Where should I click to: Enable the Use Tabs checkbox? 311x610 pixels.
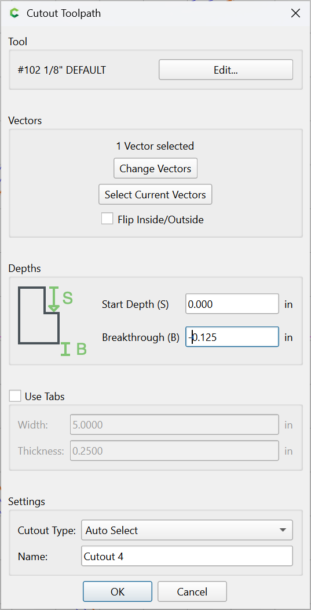coord(15,396)
